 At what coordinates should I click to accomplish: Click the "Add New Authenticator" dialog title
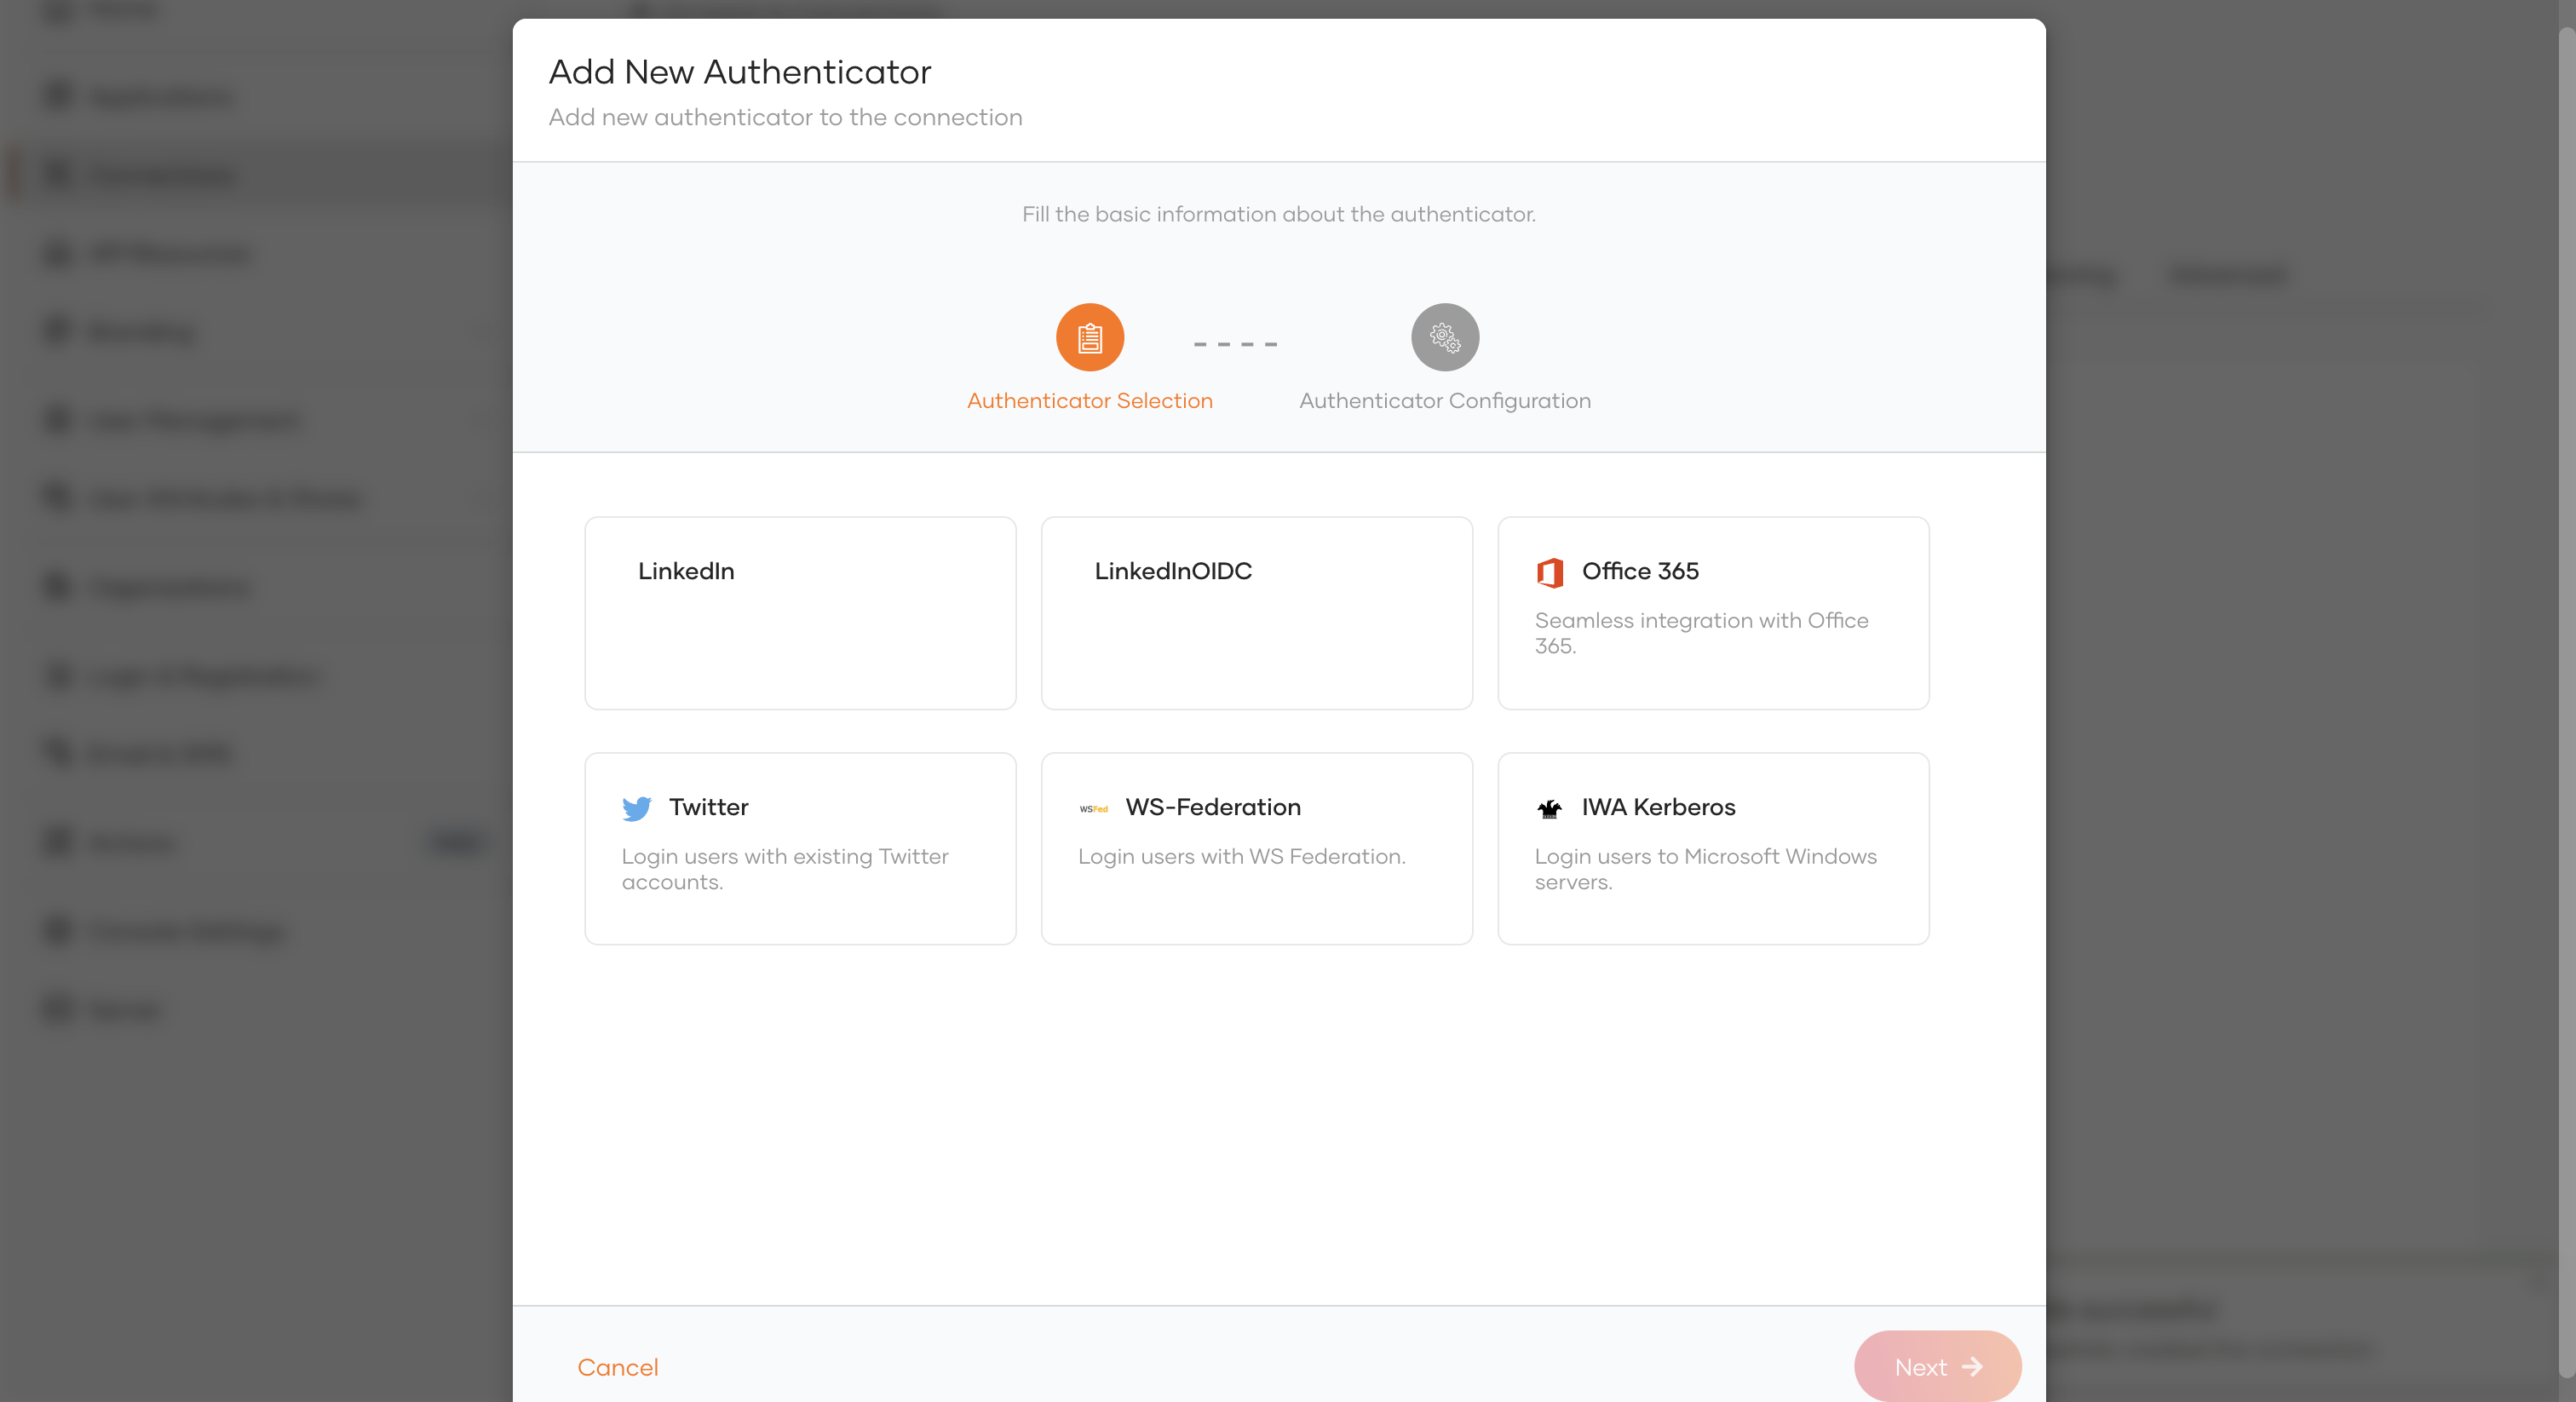740,72
